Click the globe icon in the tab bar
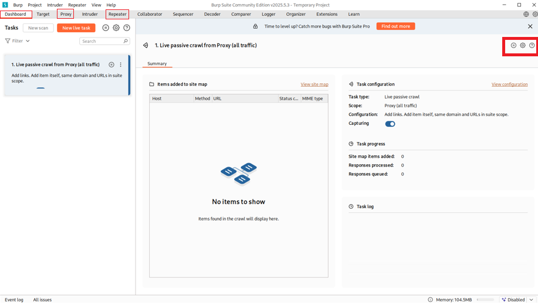This screenshot has width=538, height=305. coord(526,14)
